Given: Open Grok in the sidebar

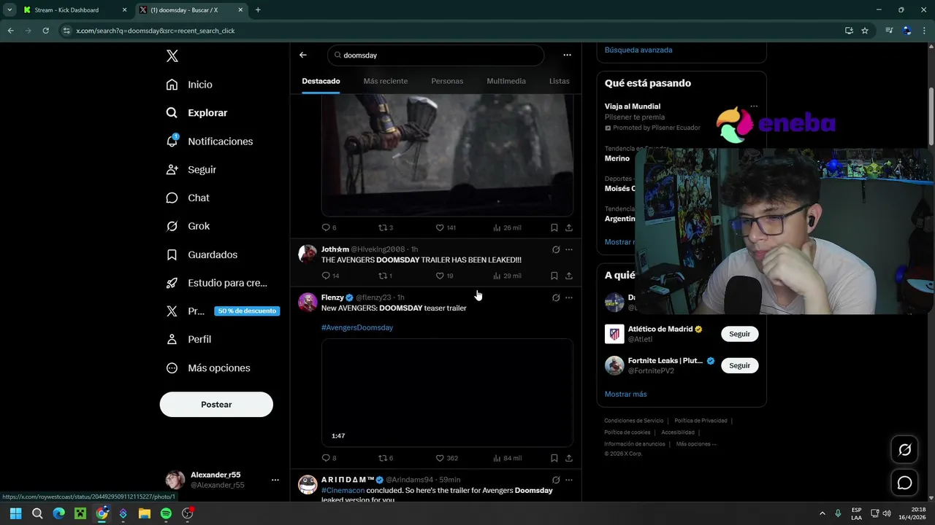Looking at the screenshot, I should tap(188, 226).
